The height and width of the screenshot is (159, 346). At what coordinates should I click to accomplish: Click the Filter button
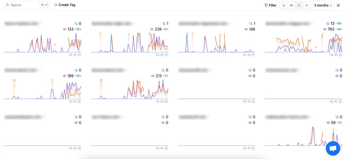pyautogui.click(x=270, y=5)
